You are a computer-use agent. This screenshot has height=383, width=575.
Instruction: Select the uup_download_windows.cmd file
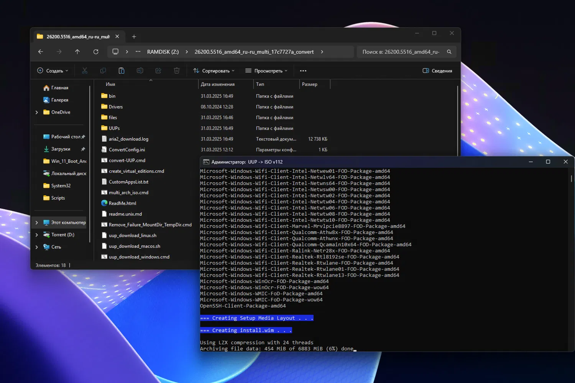[x=139, y=257]
